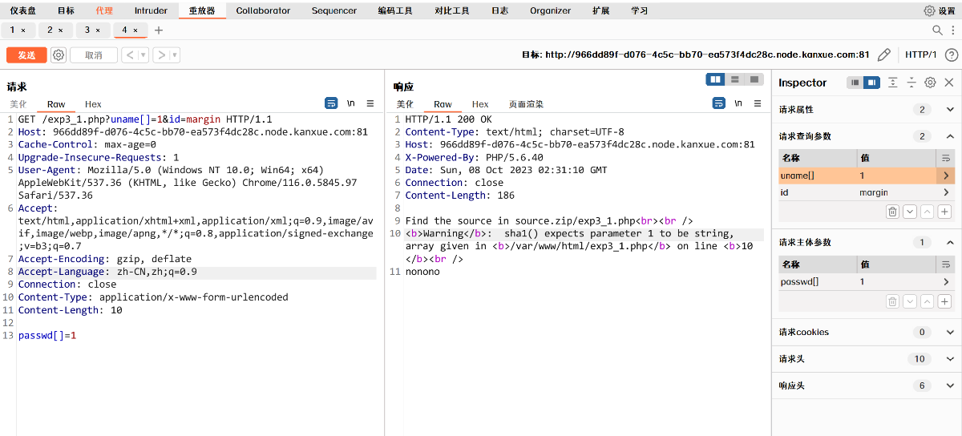The width and height of the screenshot is (962, 436).
Task: Select 'margin' value of id parameter
Action: pyautogui.click(x=874, y=192)
